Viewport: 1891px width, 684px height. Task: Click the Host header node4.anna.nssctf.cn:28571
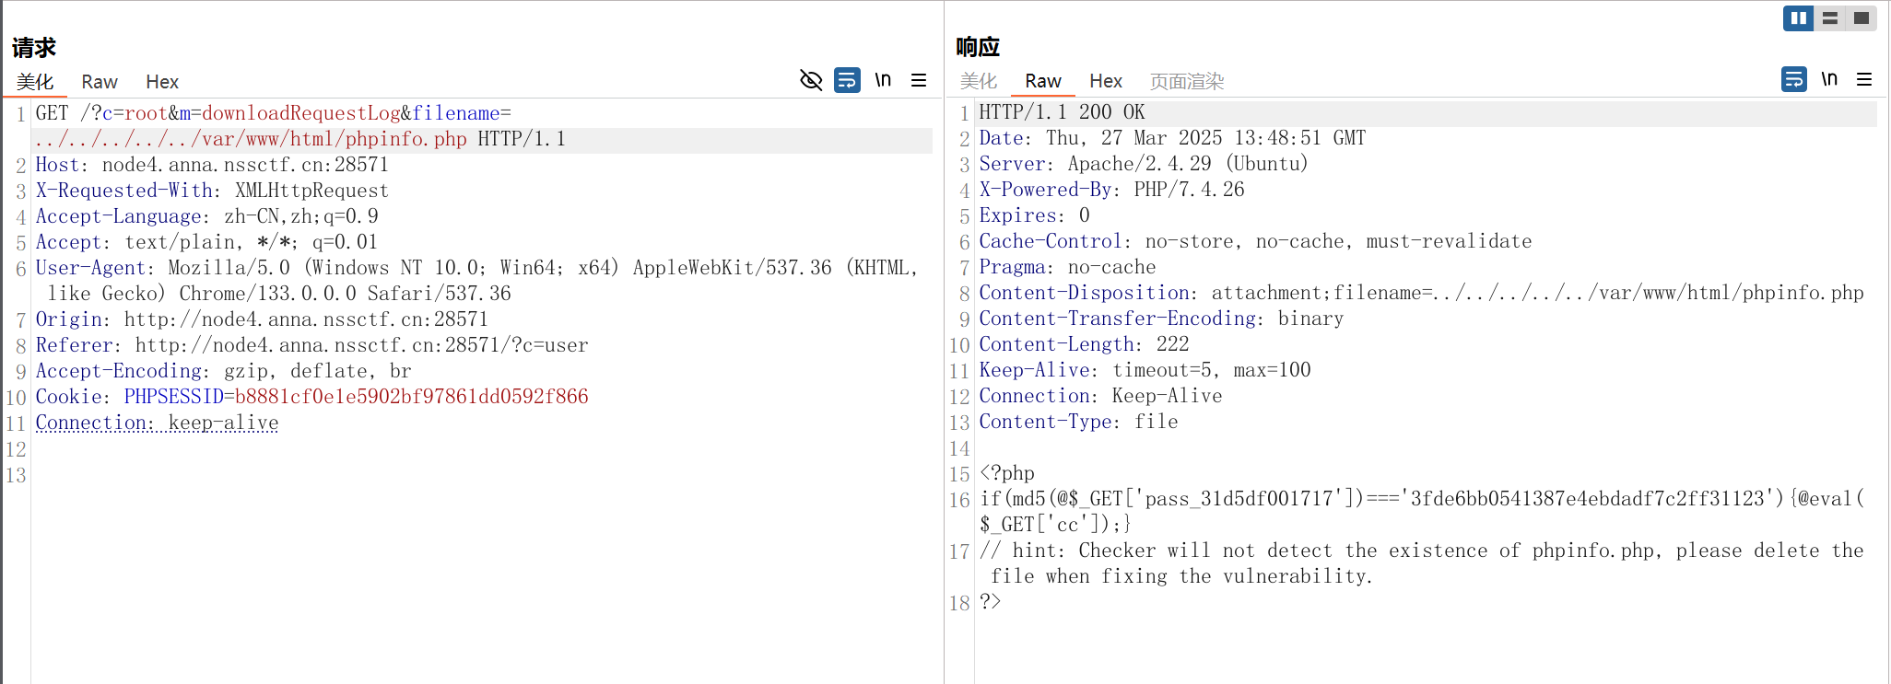212,165
